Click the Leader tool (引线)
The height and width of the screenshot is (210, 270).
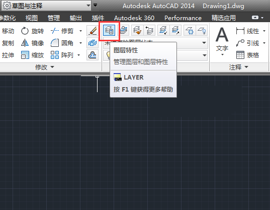point(247,43)
